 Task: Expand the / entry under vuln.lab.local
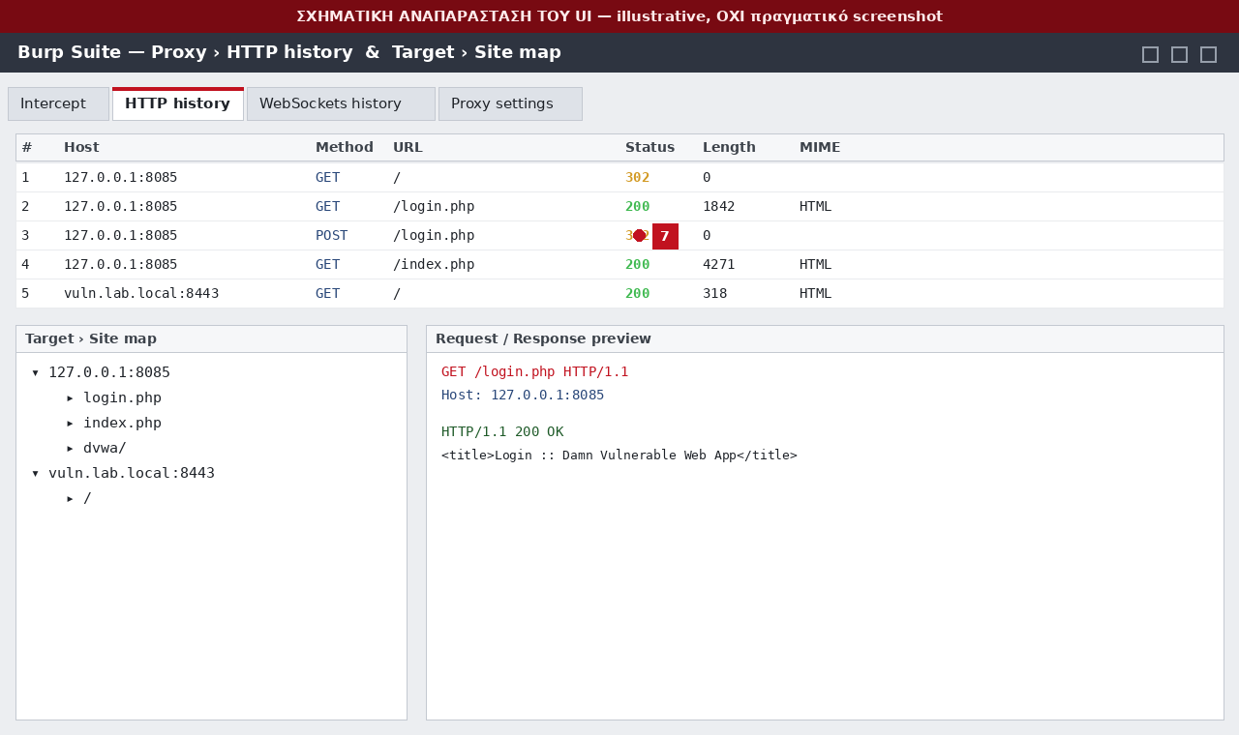[x=70, y=499]
